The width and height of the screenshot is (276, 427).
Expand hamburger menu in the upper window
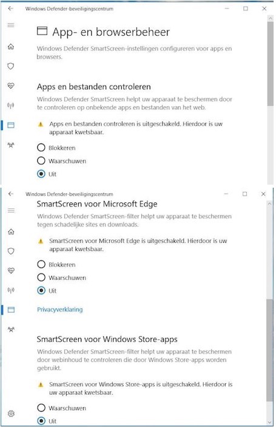coord(11,26)
